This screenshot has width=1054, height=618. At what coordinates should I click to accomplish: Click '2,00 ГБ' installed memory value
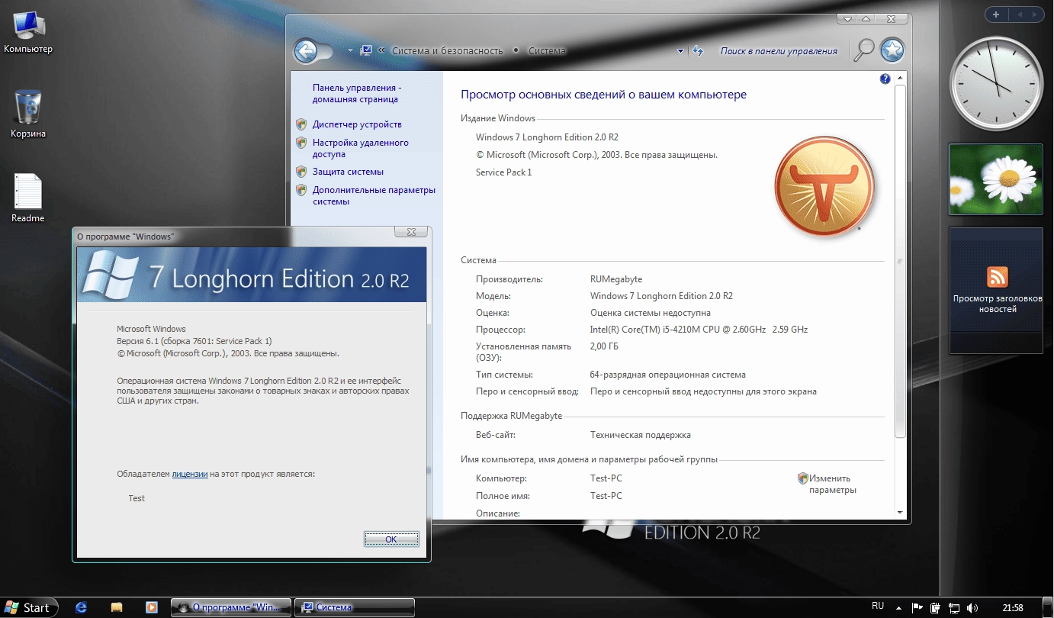tap(604, 346)
